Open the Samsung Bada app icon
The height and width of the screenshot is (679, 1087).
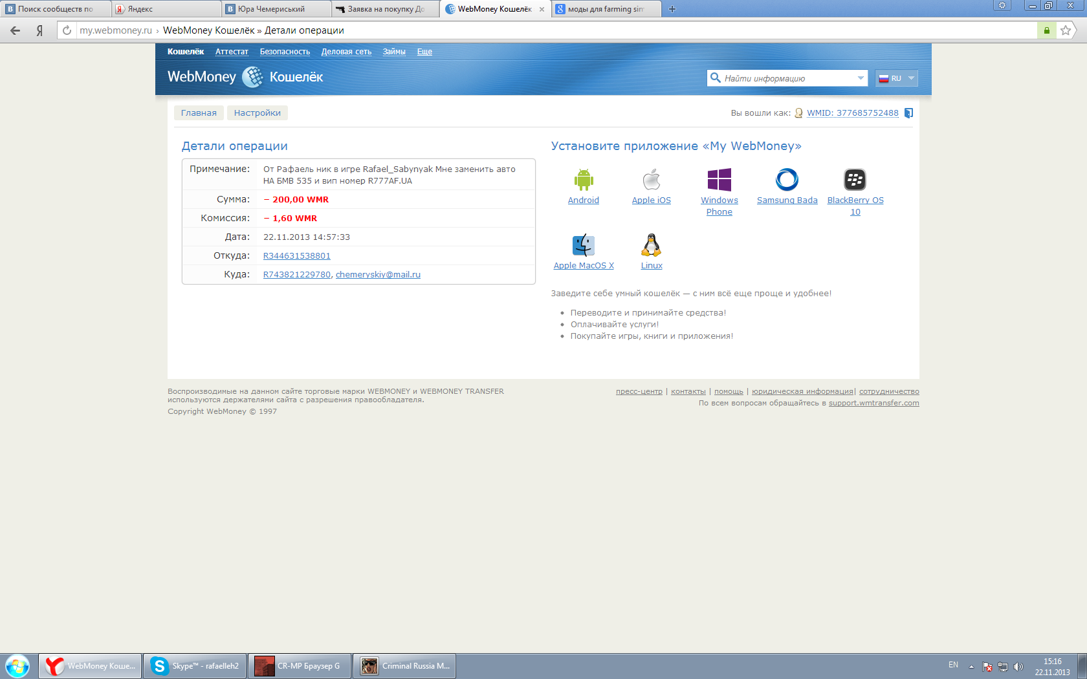(x=787, y=180)
